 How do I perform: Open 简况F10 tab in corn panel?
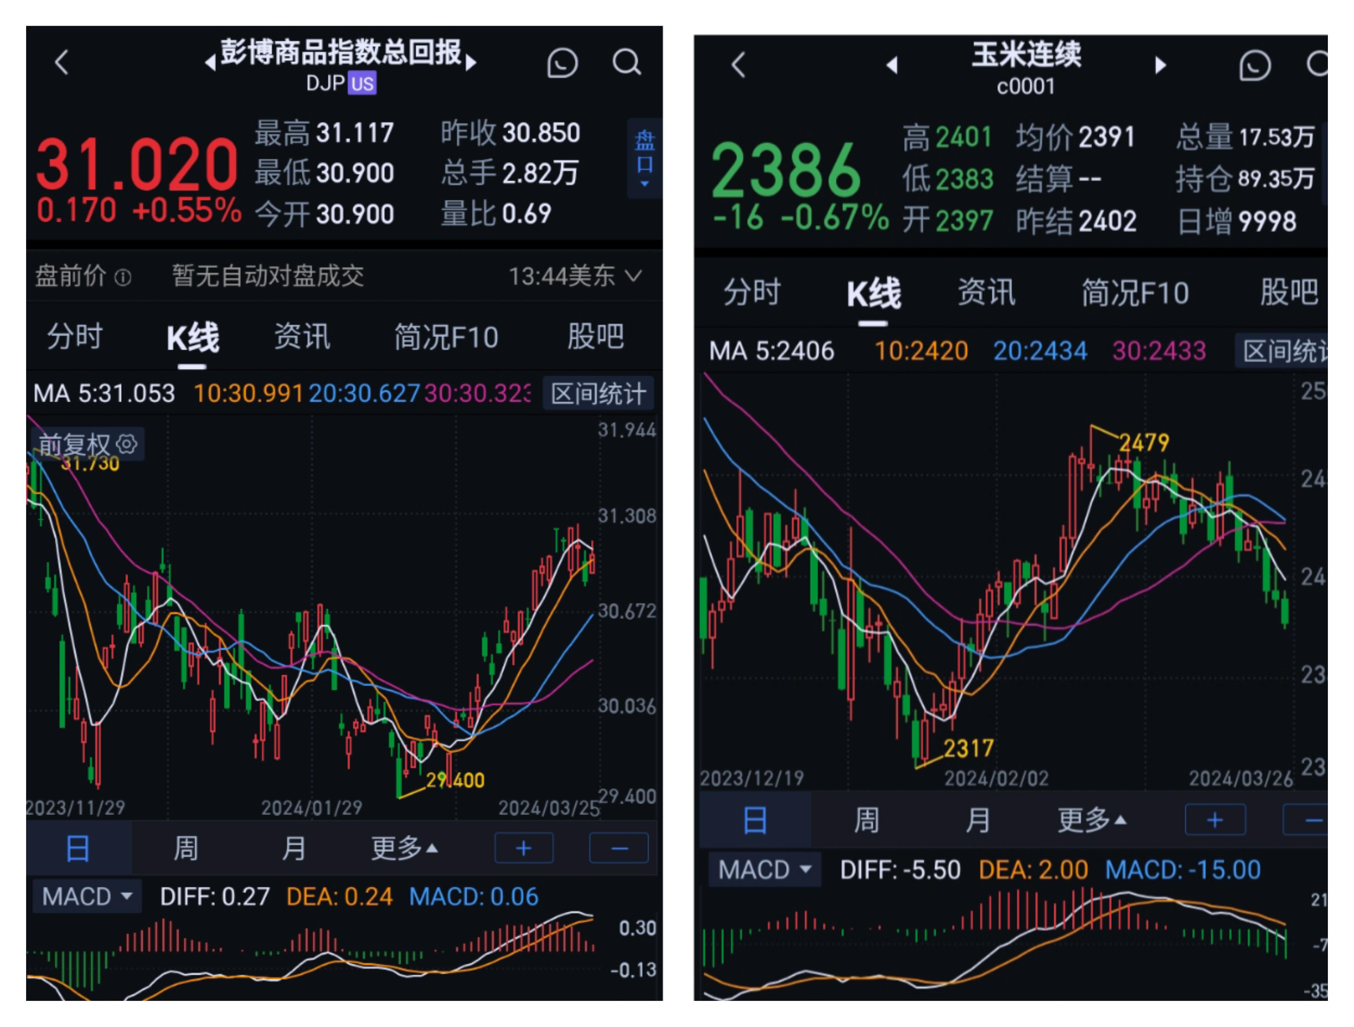tap(1135, 293)
